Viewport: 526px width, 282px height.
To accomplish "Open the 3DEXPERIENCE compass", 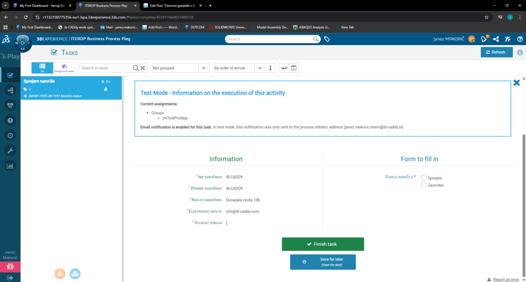I will pyautogui.click(x=23, y=42).
